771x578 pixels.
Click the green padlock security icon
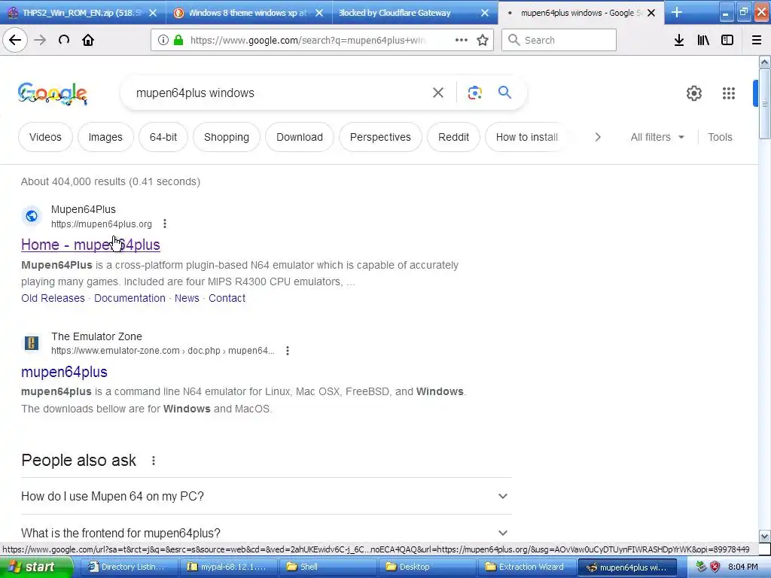pyautogui.click(x=178, y=40)
